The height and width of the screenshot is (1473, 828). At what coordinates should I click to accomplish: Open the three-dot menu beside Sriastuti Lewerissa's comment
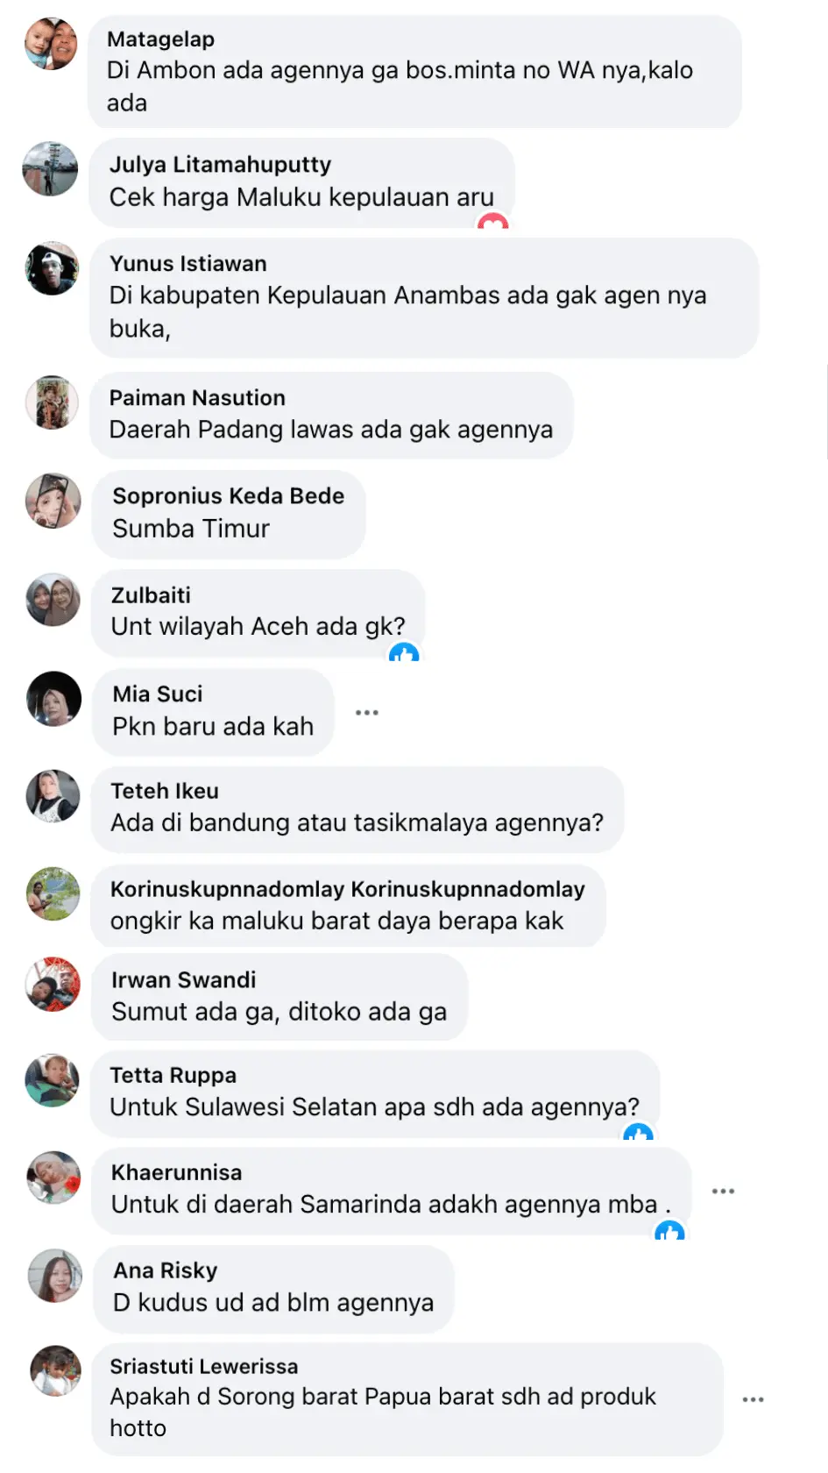[753, 1399]
